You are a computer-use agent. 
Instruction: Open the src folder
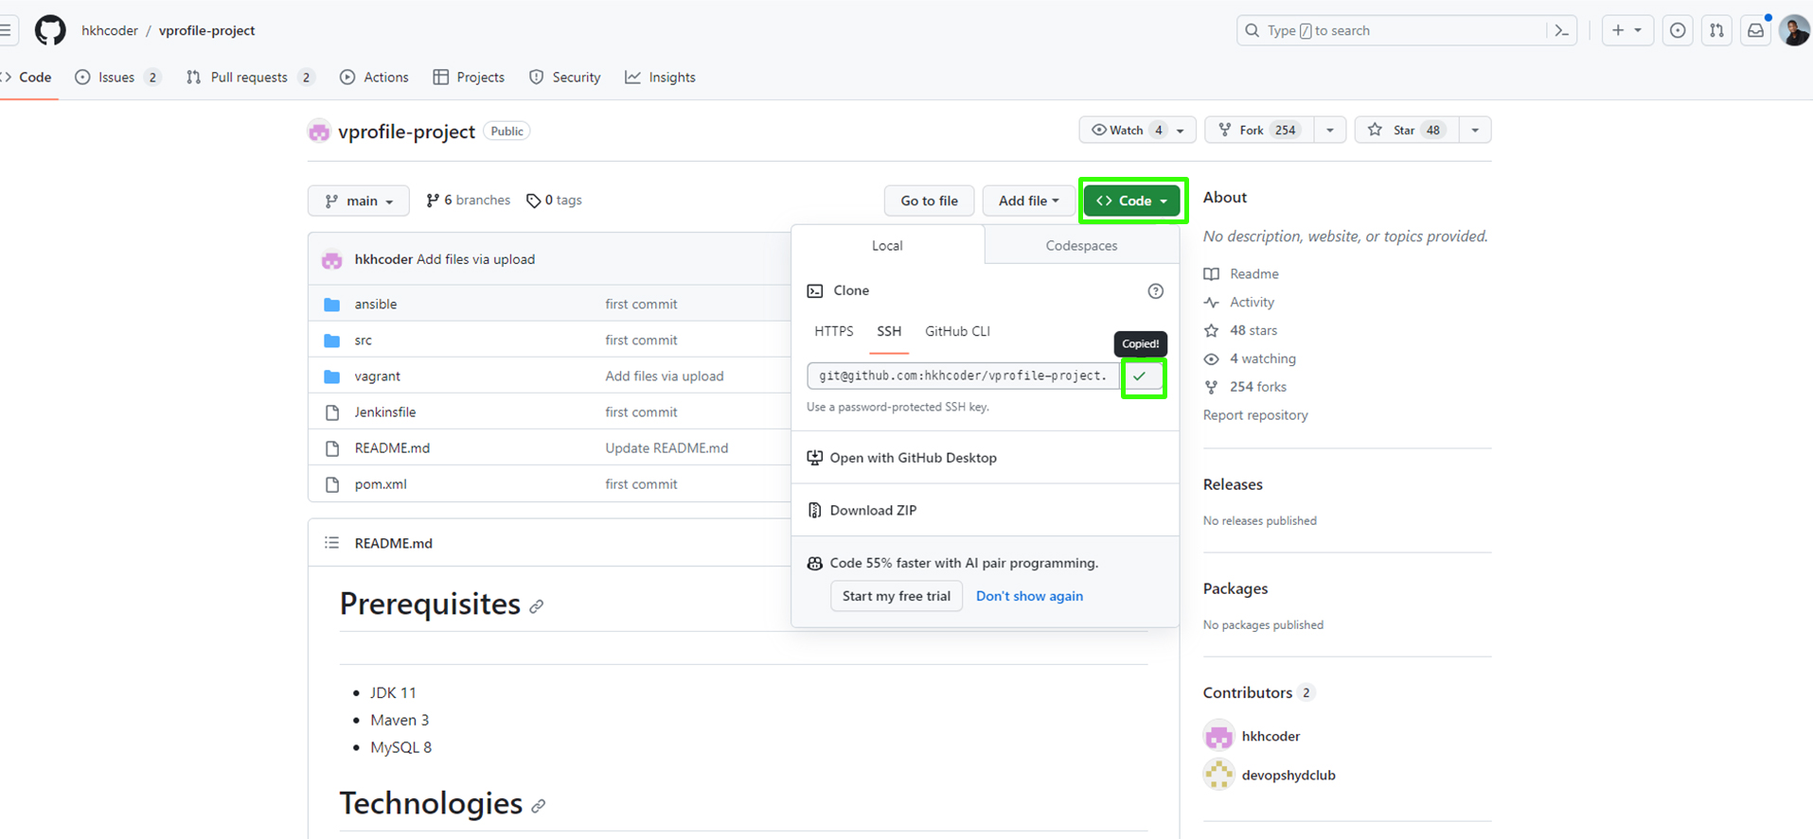364,341
